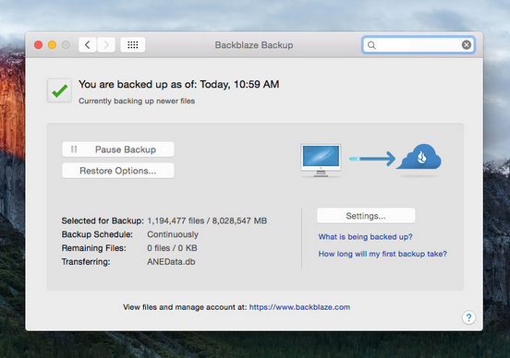This screenshot has height=358, width=510.
Task: Click the '1,194,477 files / 8,028,547 MB' value
Action: point(207,221)
